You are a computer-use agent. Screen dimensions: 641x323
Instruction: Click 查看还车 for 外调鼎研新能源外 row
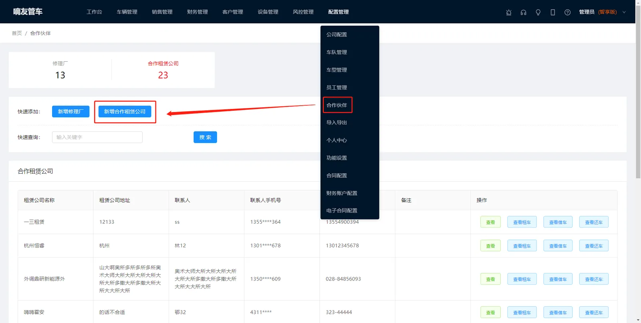594,279
